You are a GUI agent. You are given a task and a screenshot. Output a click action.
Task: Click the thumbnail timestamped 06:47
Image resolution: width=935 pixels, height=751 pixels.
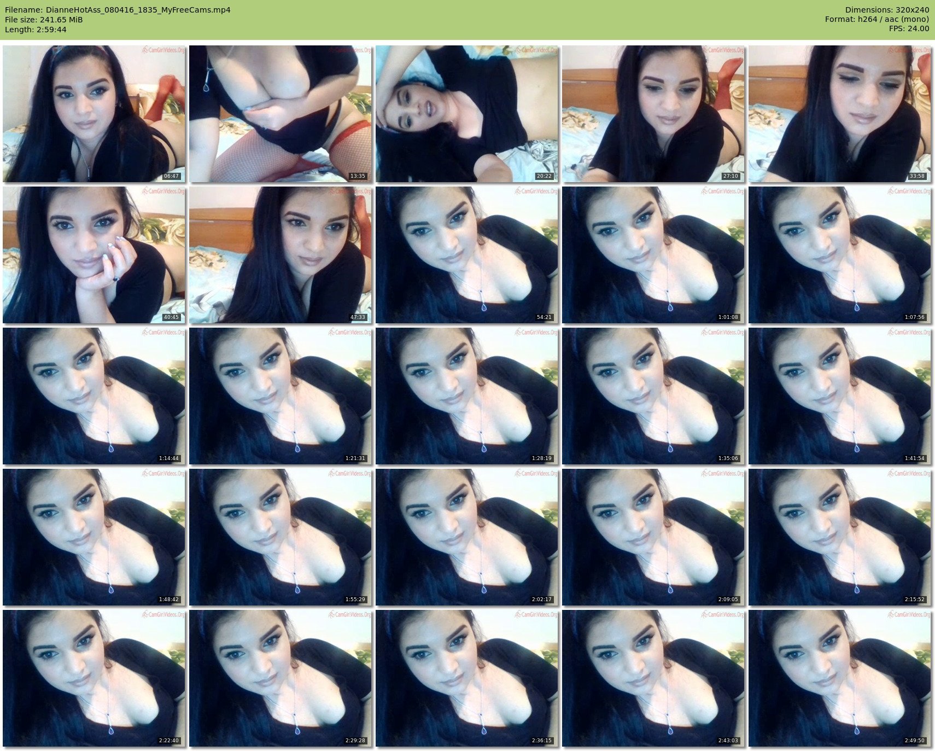pos(93,113)
